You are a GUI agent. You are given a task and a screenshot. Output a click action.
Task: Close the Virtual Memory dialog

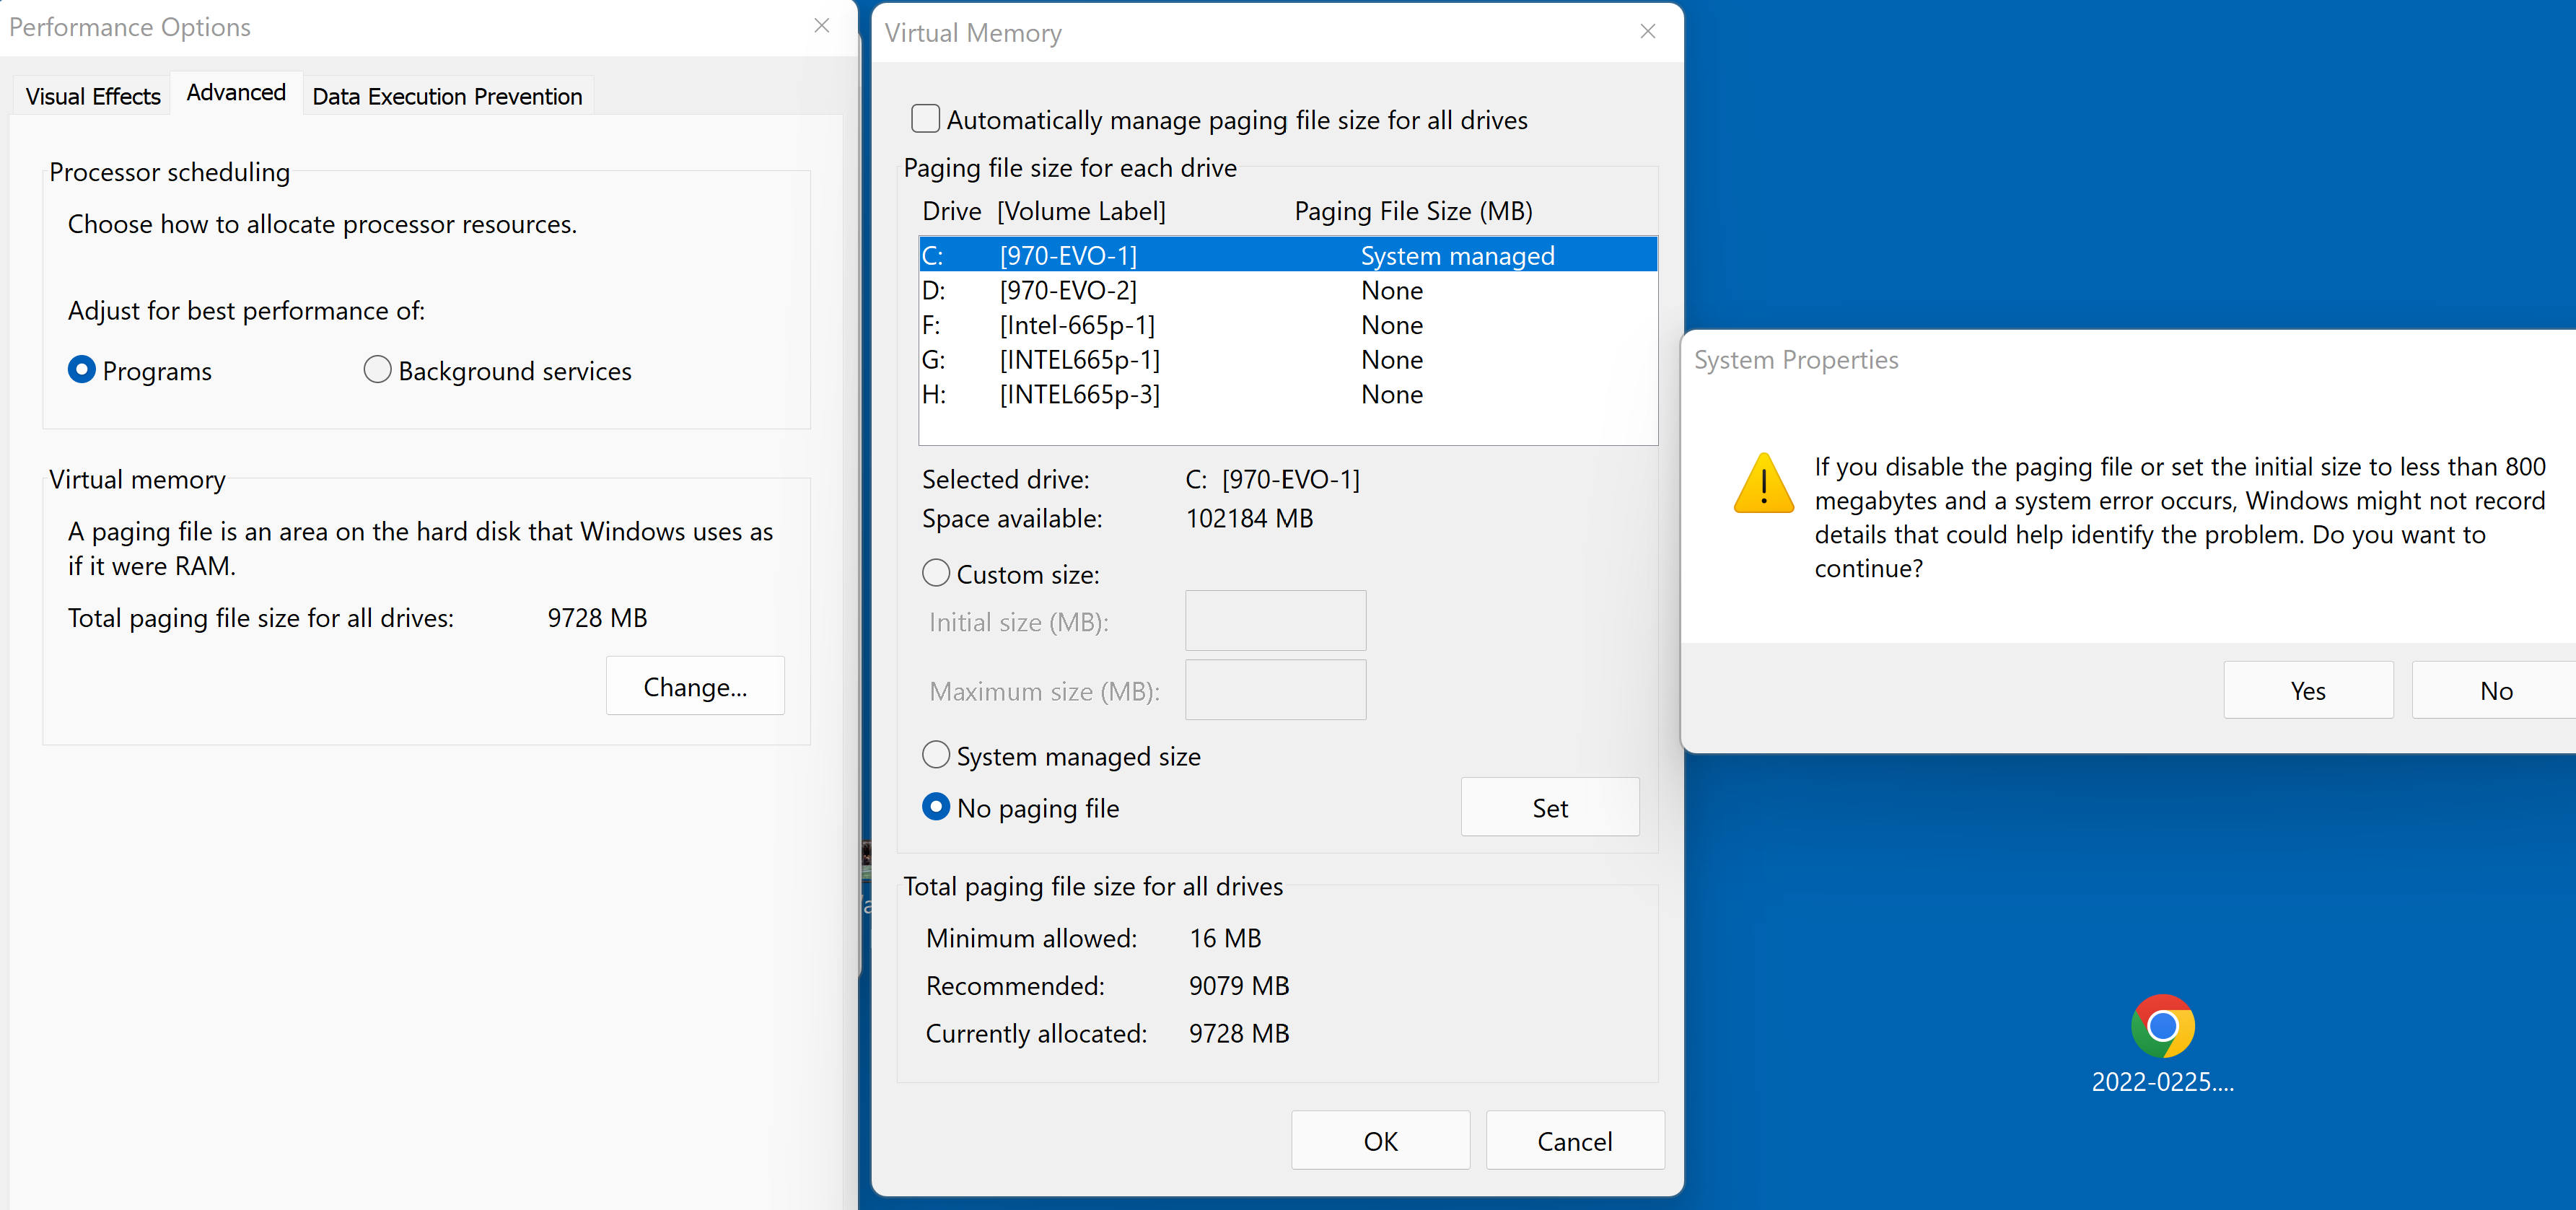1648,32
